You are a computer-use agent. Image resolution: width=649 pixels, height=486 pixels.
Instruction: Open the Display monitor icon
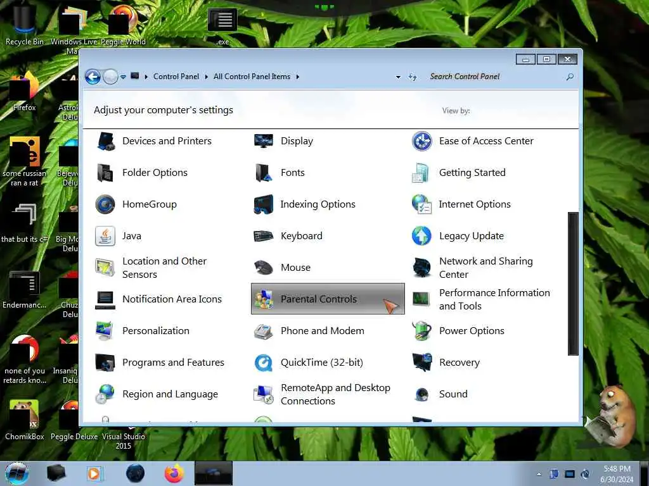[x=264, y=141]
